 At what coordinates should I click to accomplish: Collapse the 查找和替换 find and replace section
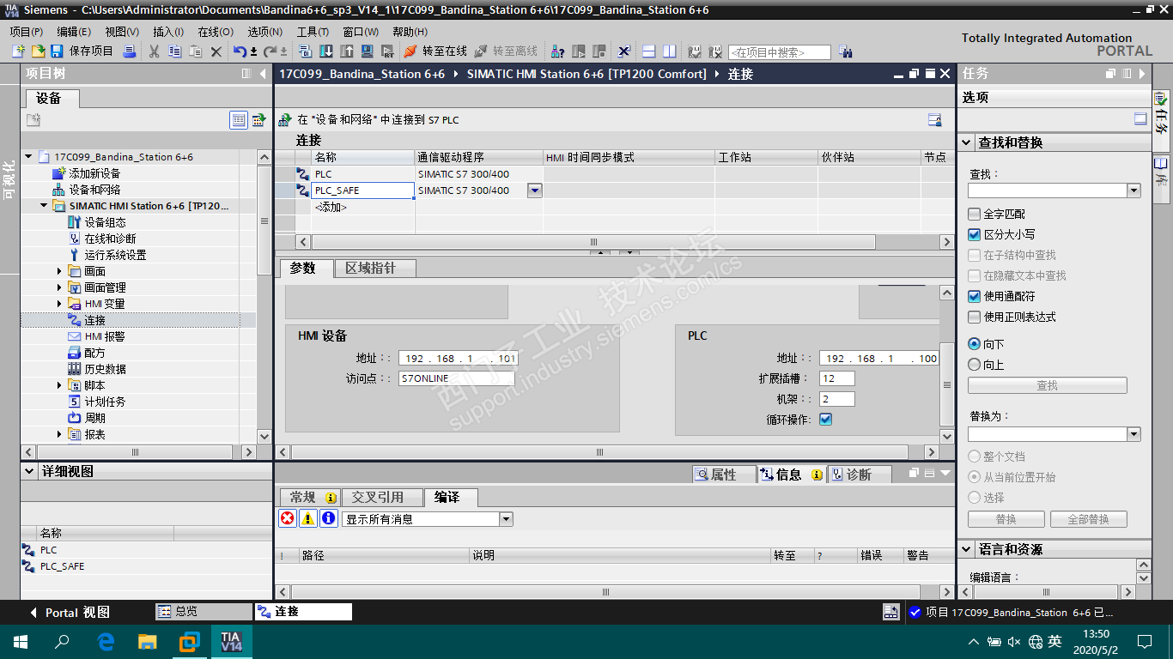click(967, 143)
